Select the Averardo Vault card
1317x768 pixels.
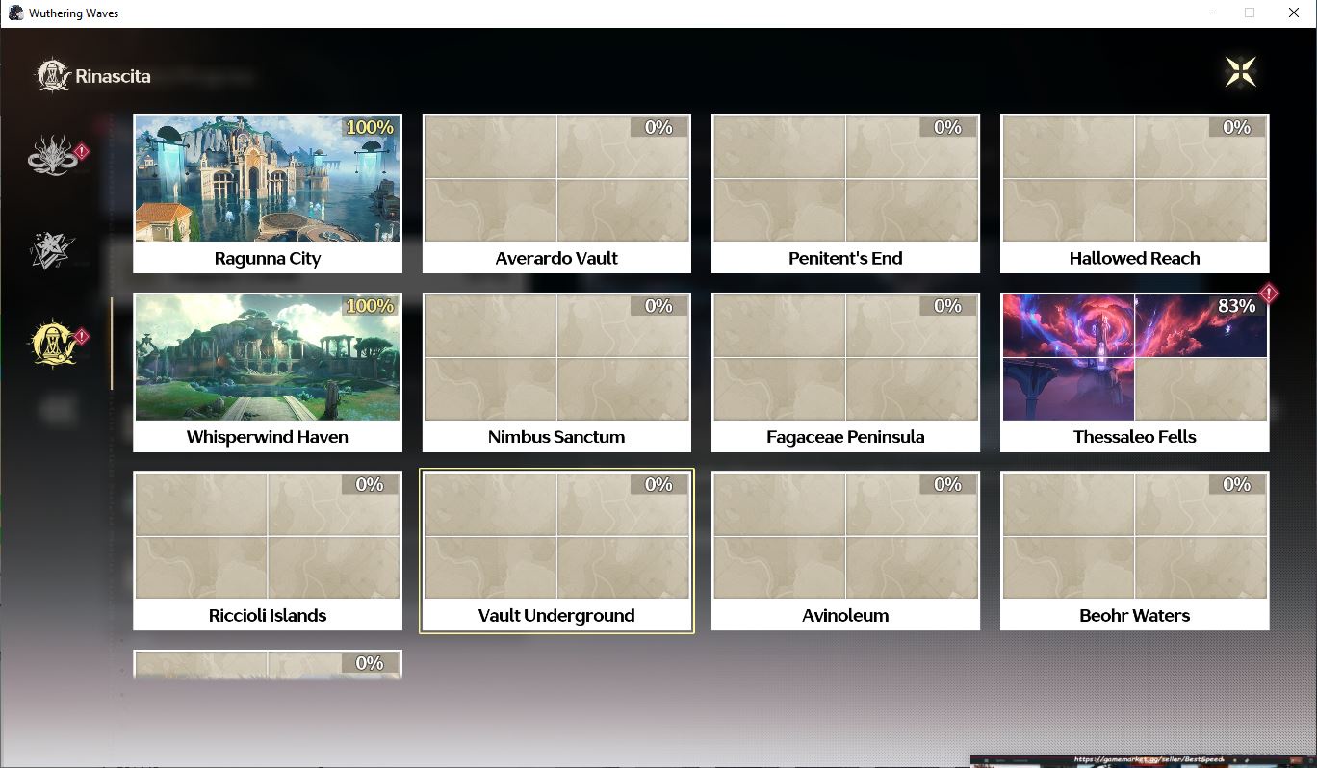click(556, 193)
